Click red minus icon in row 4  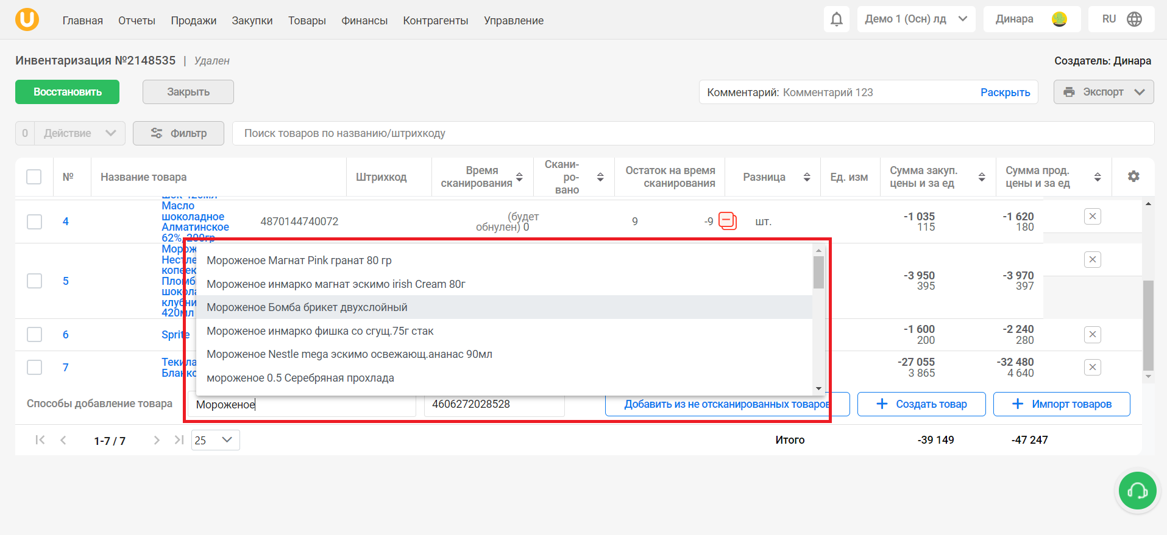click(x=728, y=220)
